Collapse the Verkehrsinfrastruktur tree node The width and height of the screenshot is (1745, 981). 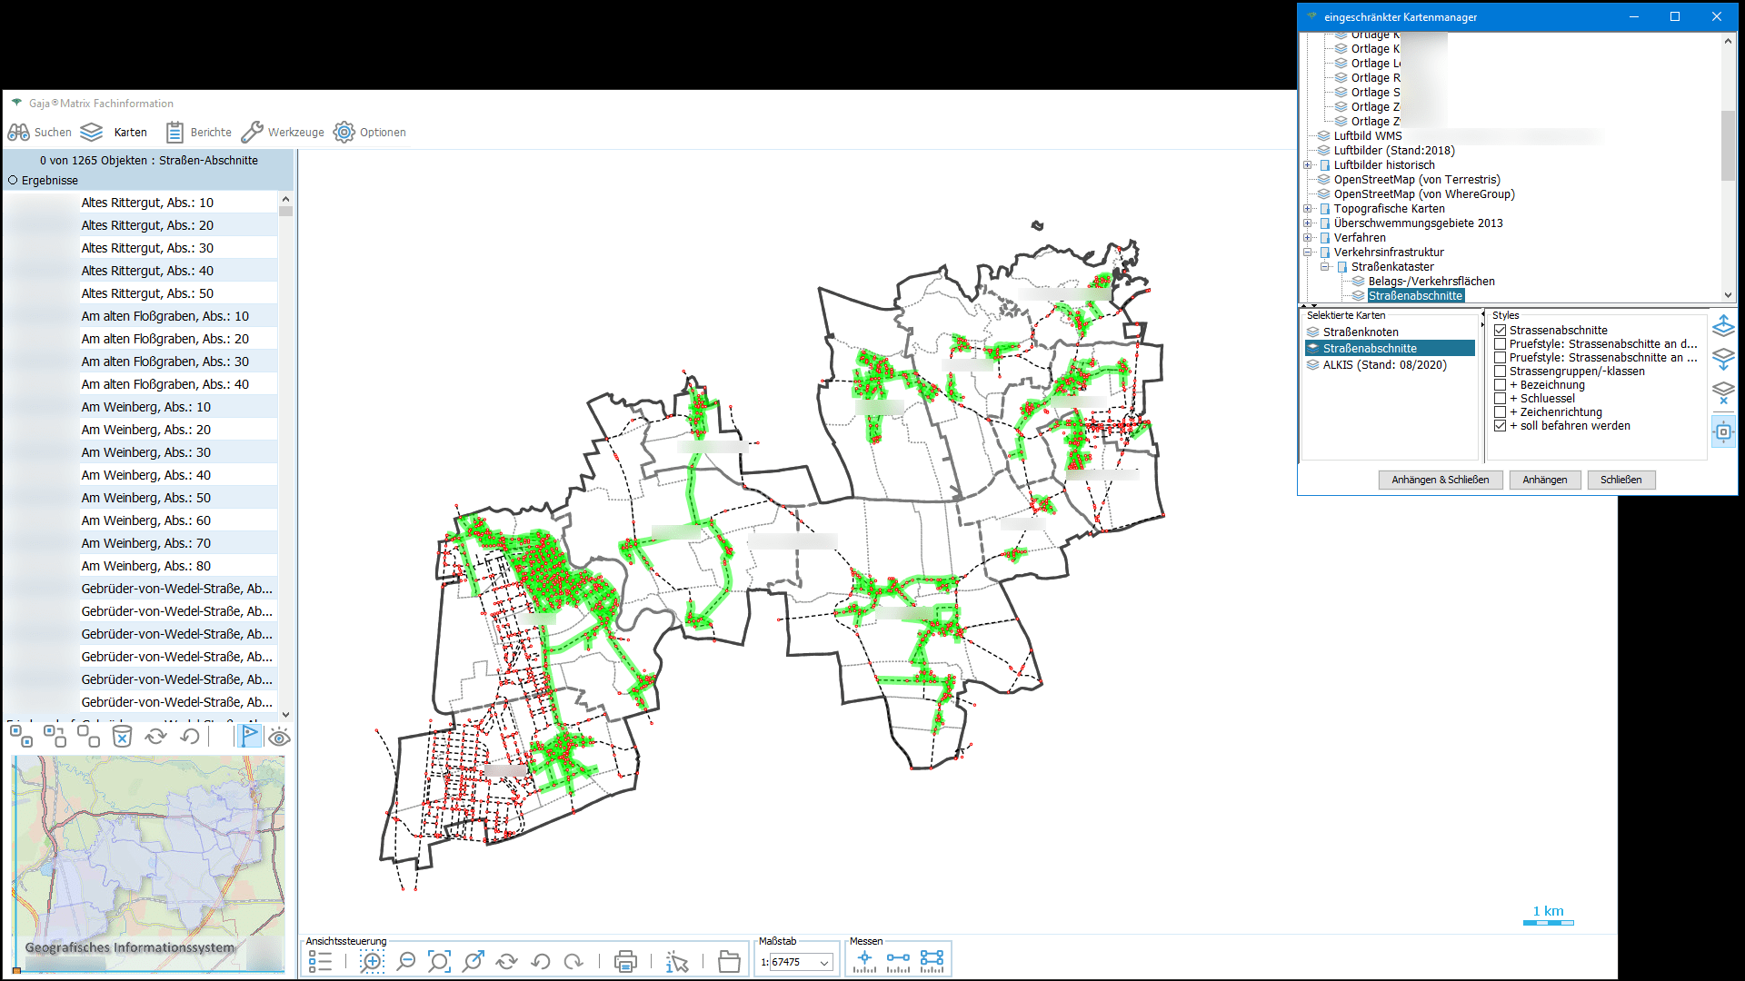tap(1308, 253)
